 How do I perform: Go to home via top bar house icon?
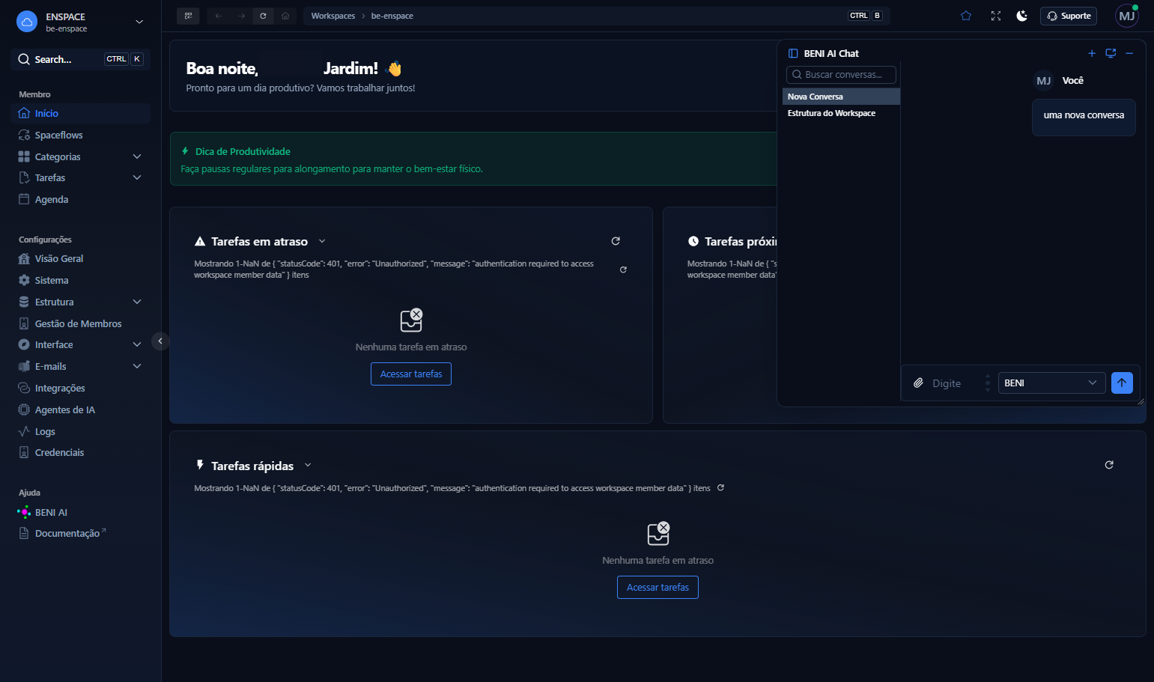point(285,16)
